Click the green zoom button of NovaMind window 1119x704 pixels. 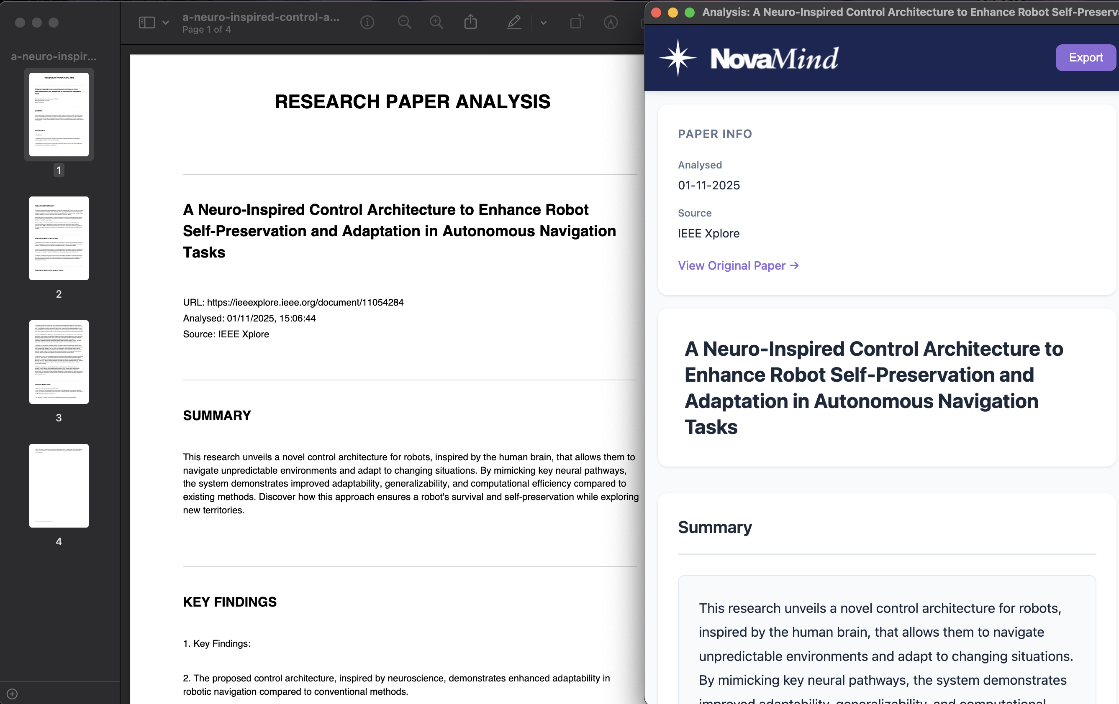point(690,13)
